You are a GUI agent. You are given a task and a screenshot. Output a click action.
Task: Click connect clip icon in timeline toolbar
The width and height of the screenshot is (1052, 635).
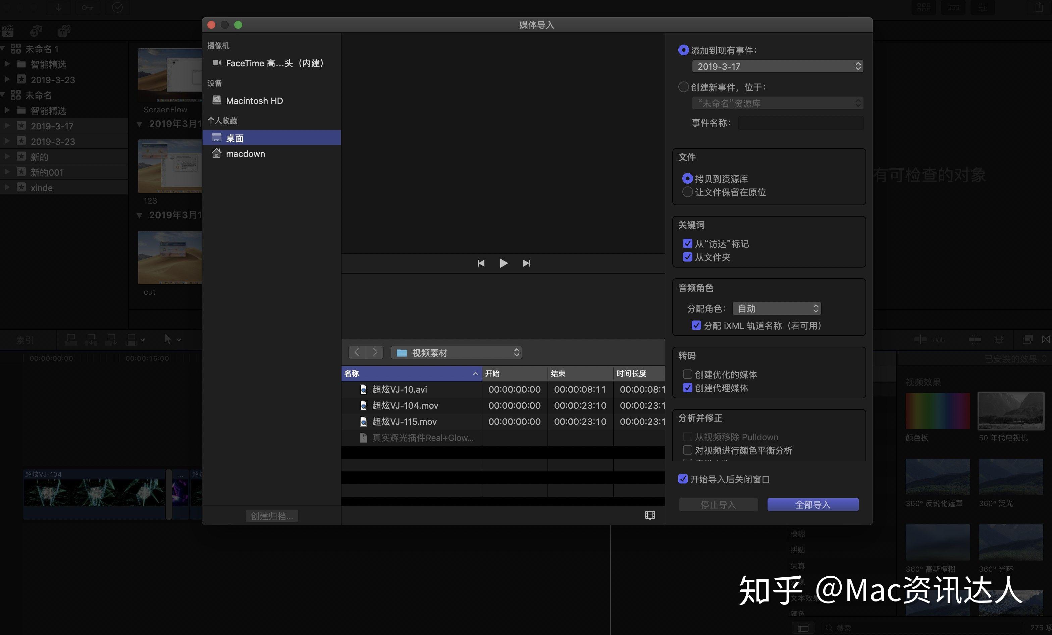(71, 340)
